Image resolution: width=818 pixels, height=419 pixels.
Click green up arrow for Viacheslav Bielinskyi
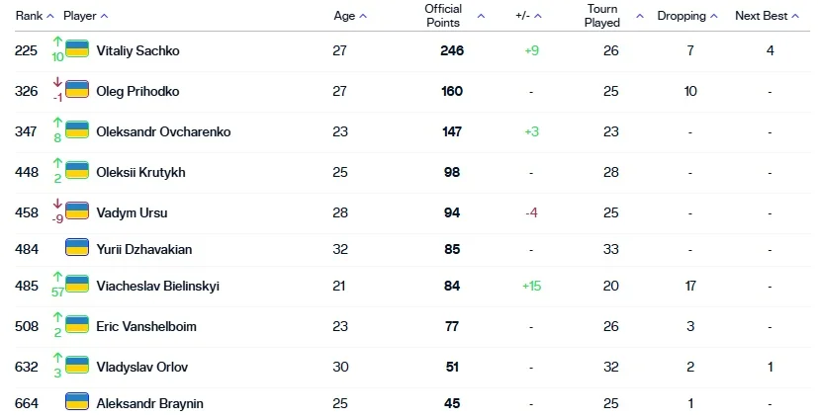[x=57, y=277]
